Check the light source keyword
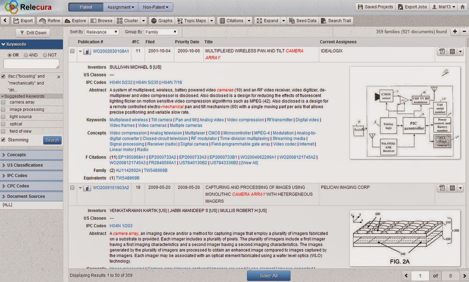Screen dimensions: 469x282 pyautogui.click(x=3, y=116)
